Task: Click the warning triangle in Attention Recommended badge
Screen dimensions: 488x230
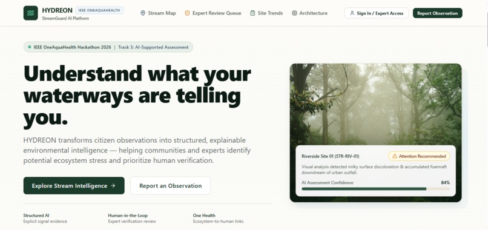Action: point(395,156)
